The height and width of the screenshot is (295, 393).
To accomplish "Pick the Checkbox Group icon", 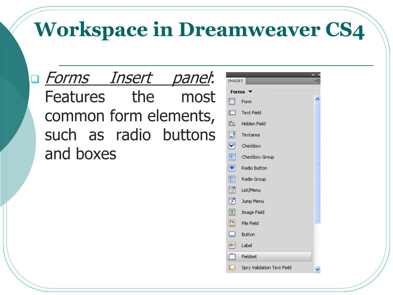I will (x=232, y=157).
